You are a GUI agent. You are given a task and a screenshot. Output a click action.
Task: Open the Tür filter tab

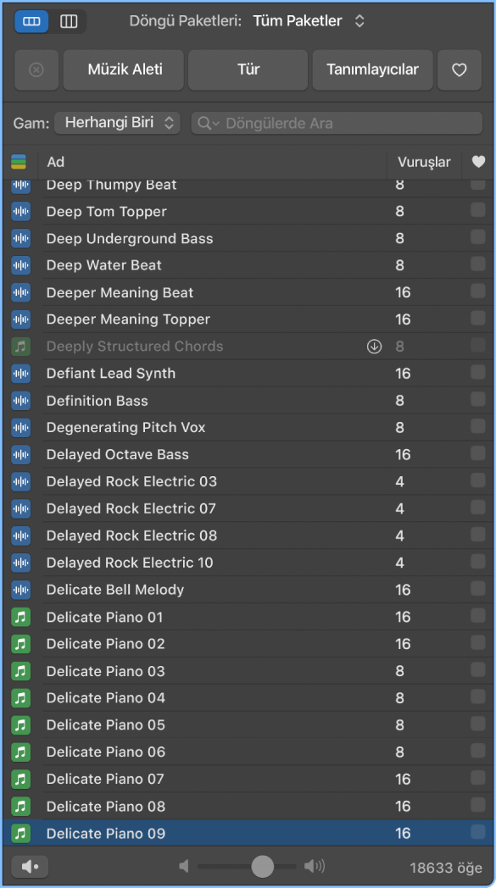click(x=248, y=70)
